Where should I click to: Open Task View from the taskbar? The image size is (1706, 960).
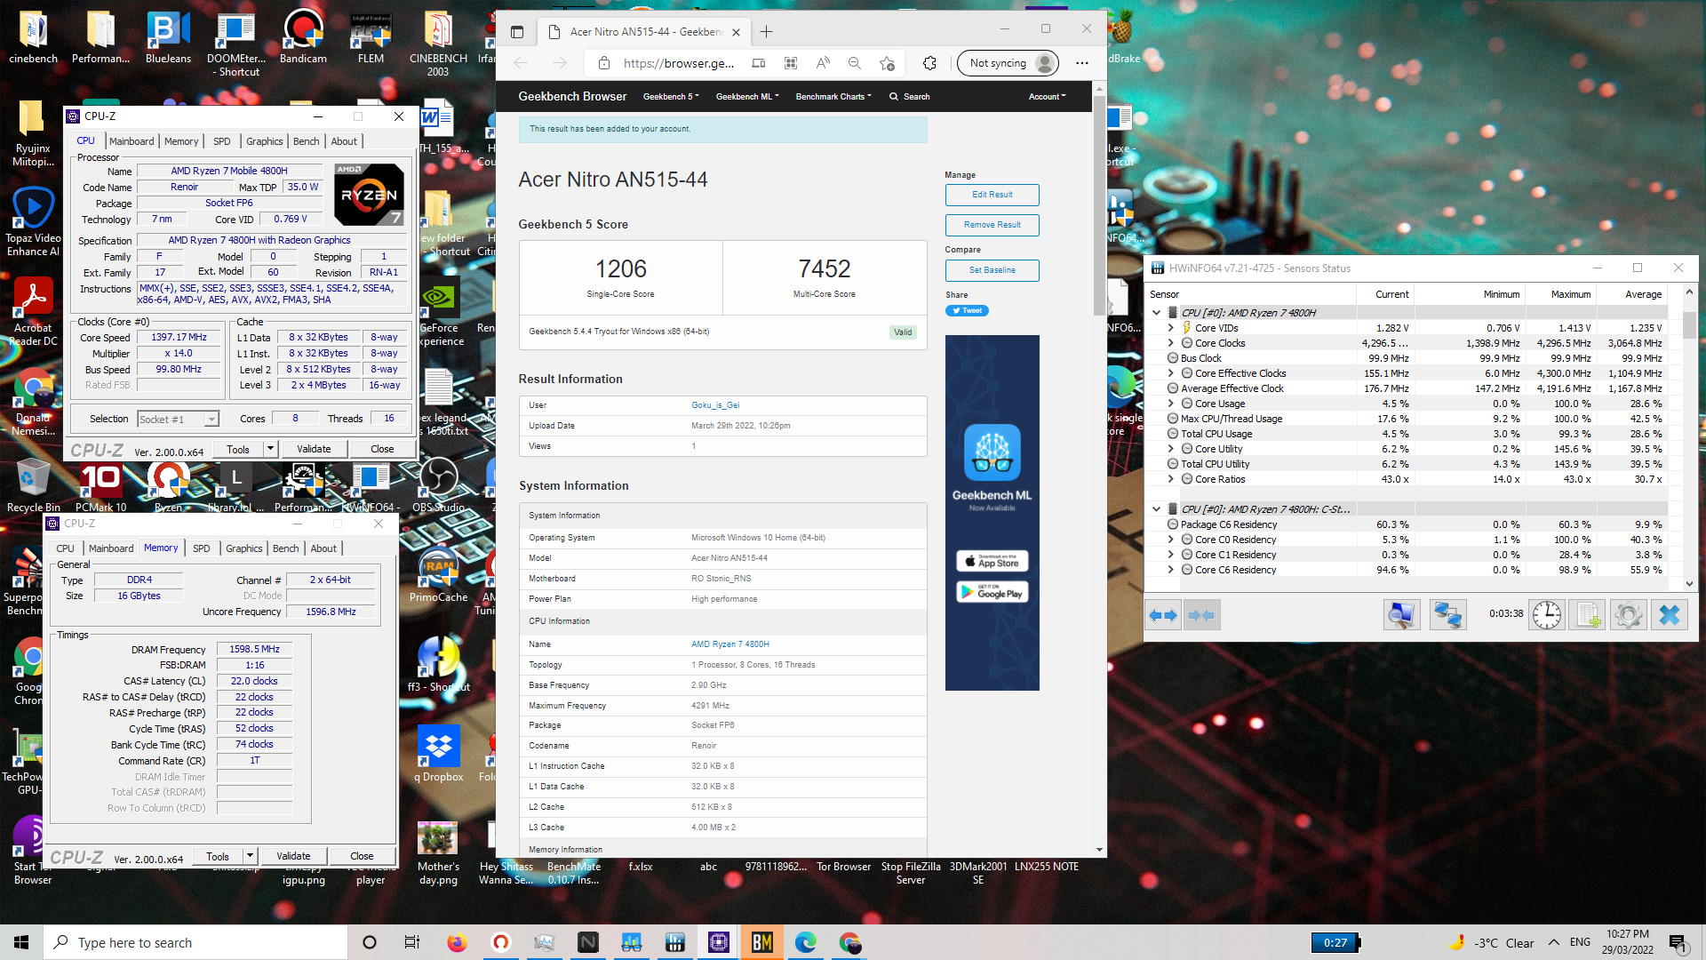tap(412, 942)
